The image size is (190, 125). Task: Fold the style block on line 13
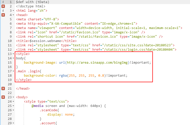point(13,54)
